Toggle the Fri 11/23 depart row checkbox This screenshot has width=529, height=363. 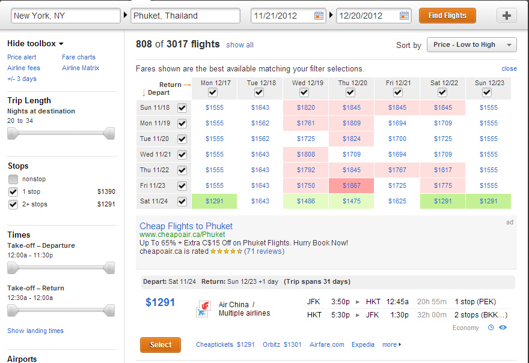[x=182, y=185]
